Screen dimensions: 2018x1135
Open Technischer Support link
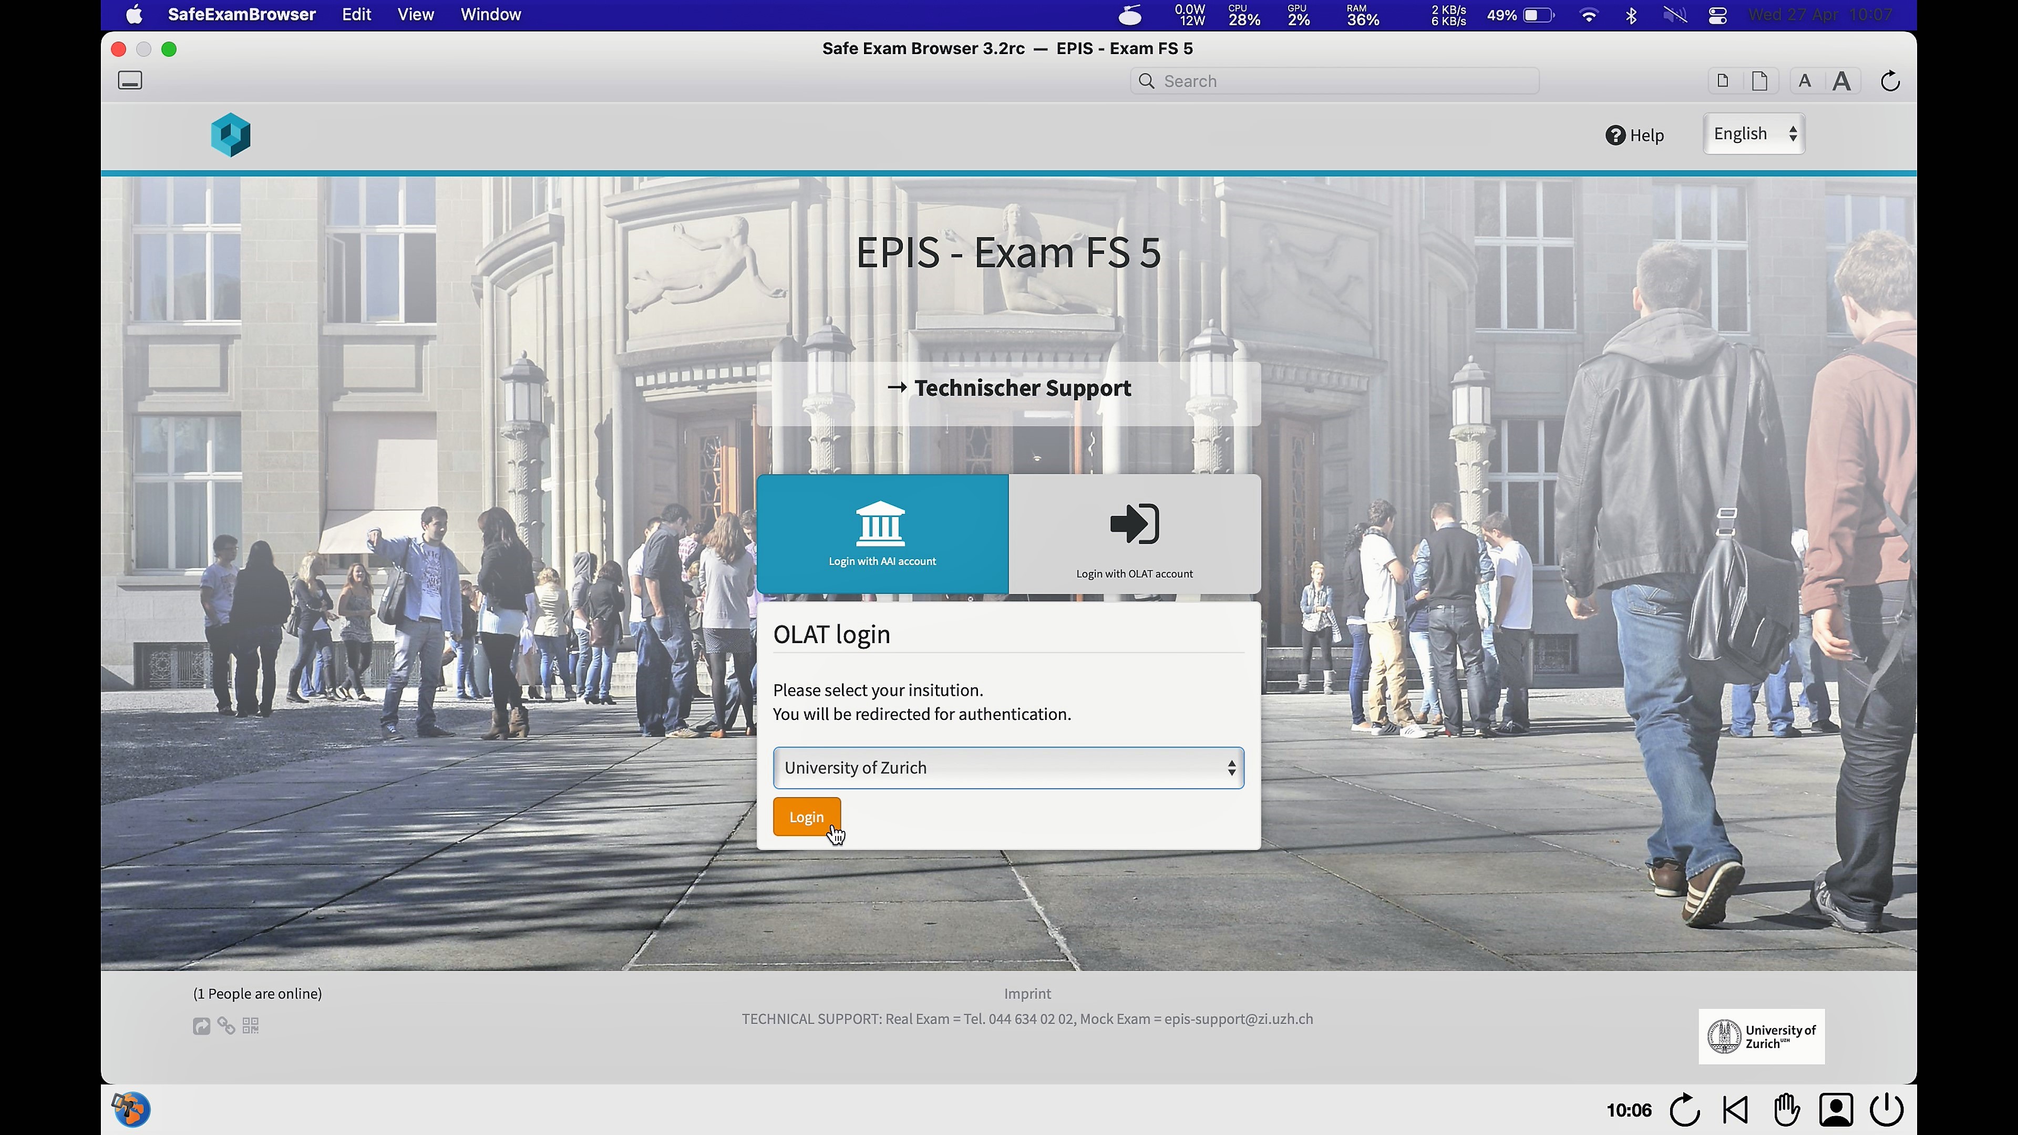point(1008,388)
